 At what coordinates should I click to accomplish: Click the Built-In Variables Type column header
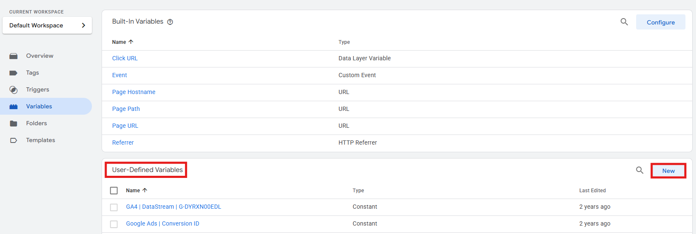[x=344, y=42]
